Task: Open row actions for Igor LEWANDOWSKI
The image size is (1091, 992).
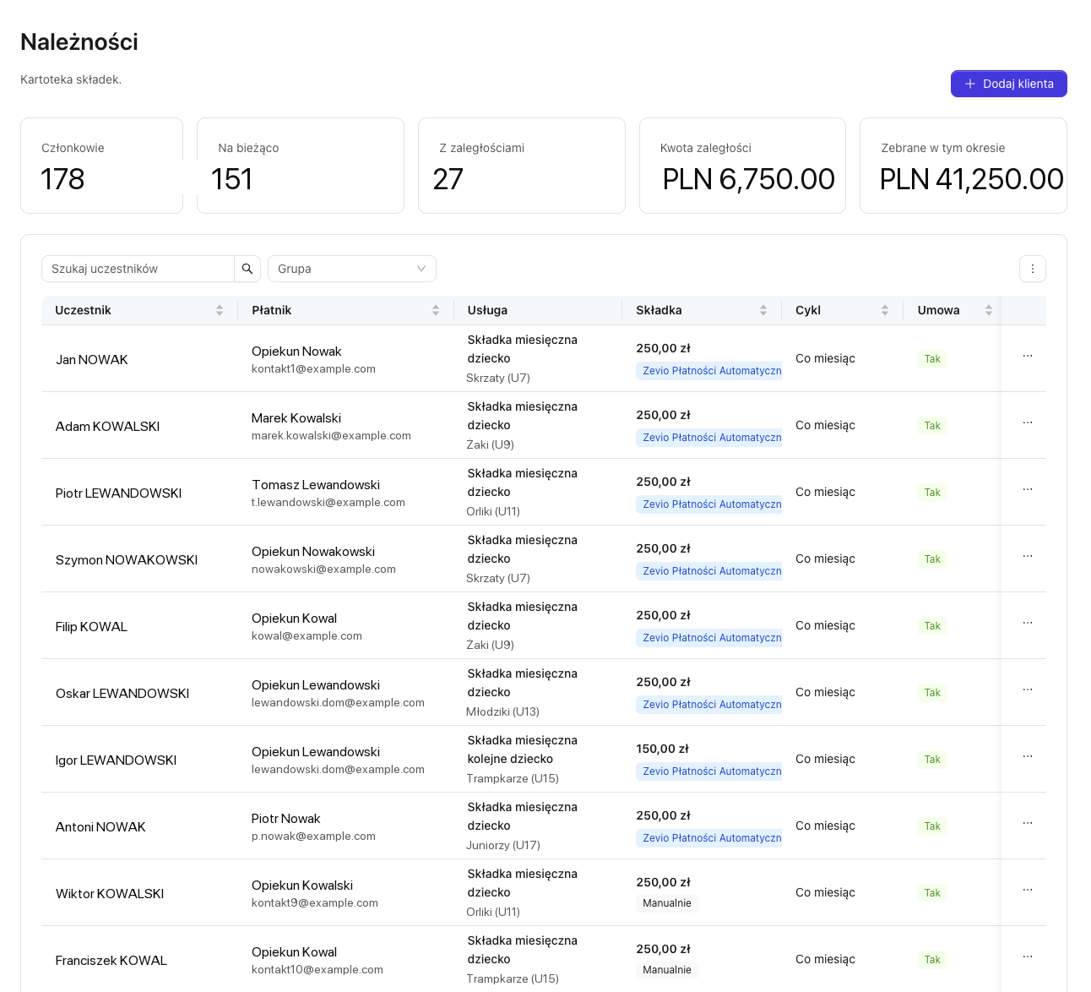Action: 1028,756
